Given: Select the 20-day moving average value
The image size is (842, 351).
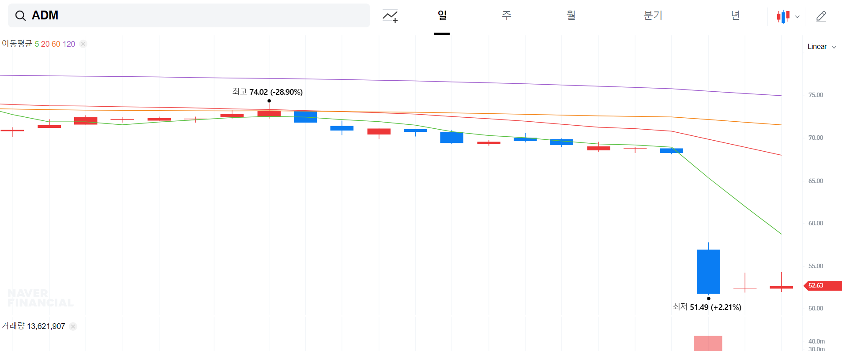Looking at the screenshot, I should [45, 44].
